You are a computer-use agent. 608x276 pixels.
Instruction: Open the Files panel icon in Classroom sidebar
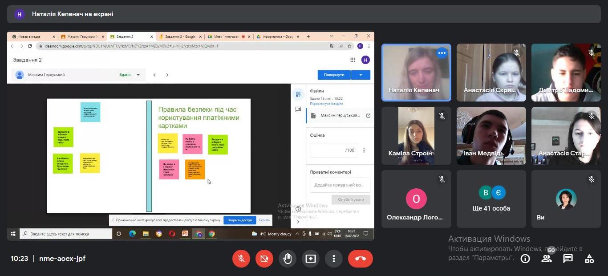(298, 94)
